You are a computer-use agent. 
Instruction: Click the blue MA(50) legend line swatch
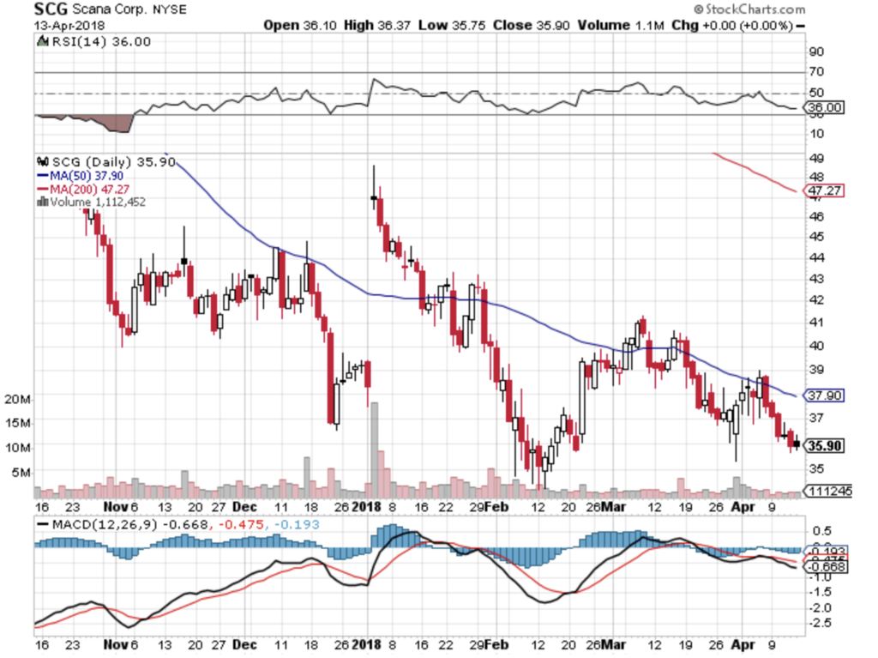click(42, 175)
